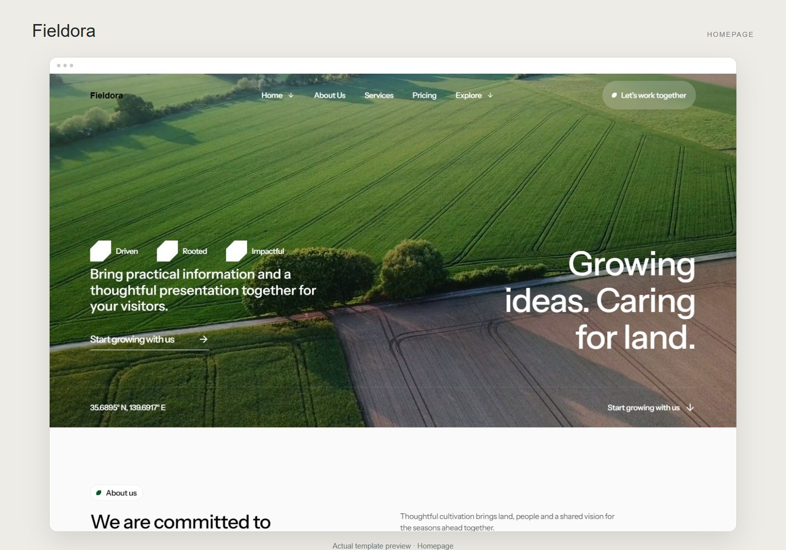Click the Fieldora logo in the site header
Viewport: 786px width, 550px height.
107,95
